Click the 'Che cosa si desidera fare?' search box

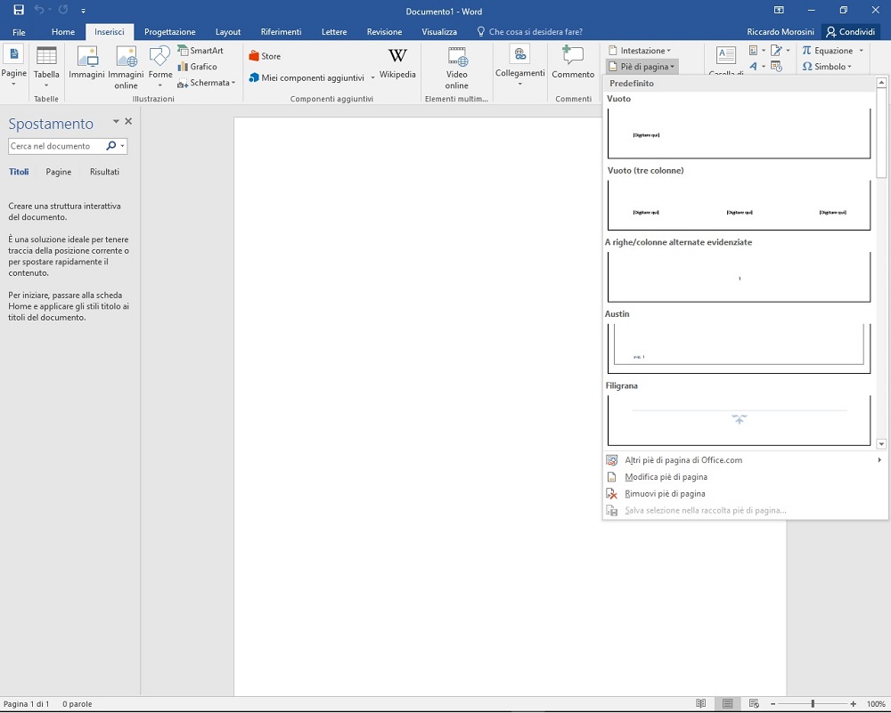click(529, 32)
